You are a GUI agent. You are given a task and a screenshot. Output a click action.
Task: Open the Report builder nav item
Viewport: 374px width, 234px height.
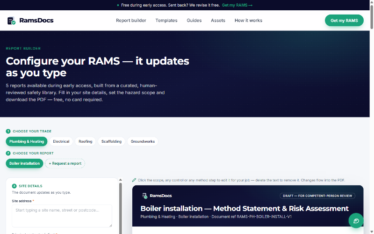tap(131, 21)
